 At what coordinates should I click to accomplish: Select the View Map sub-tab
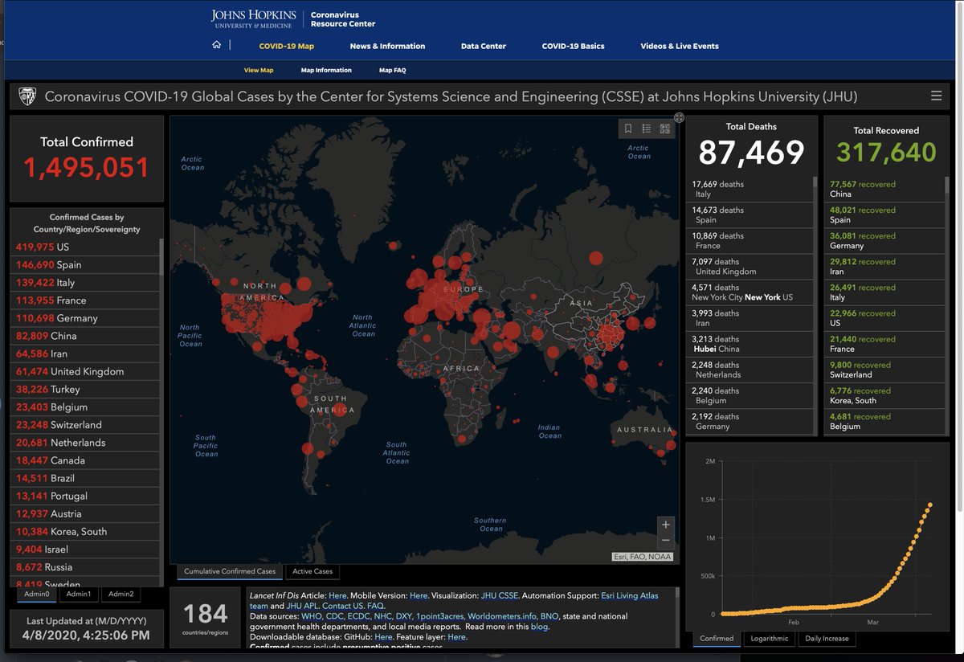(259, 70)
